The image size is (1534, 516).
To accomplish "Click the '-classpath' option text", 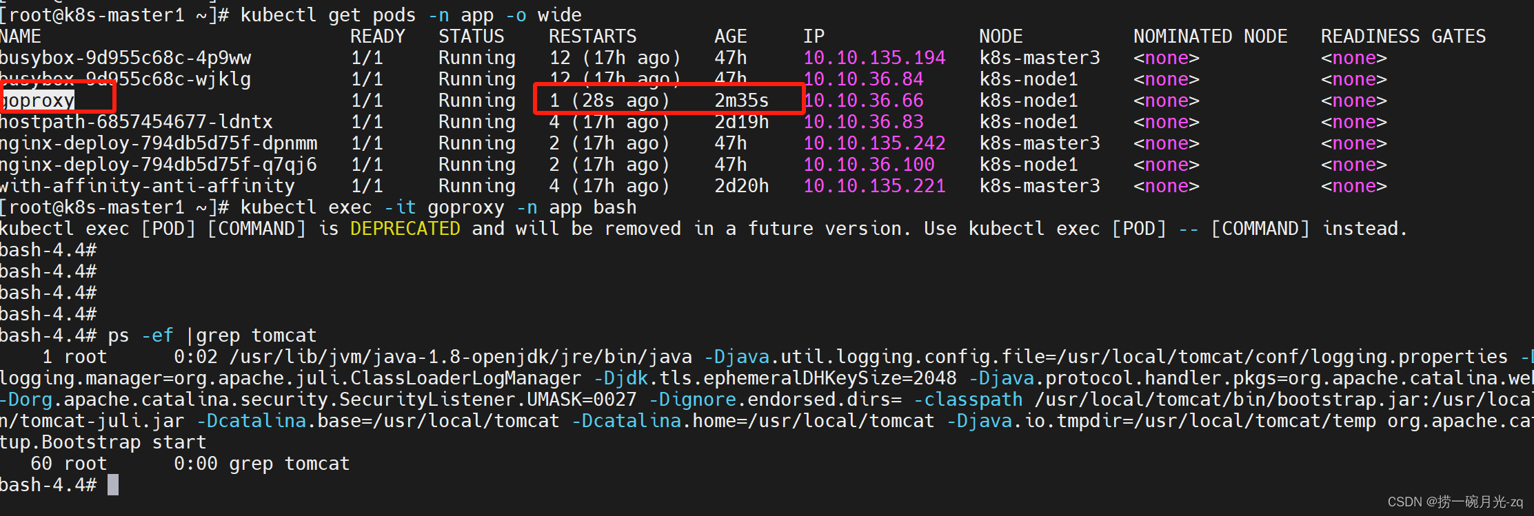I will (968, 400).
